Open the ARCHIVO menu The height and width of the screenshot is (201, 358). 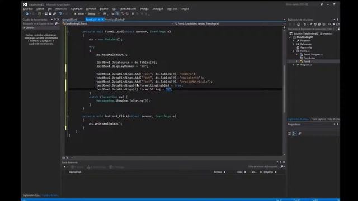click(28, 9)
